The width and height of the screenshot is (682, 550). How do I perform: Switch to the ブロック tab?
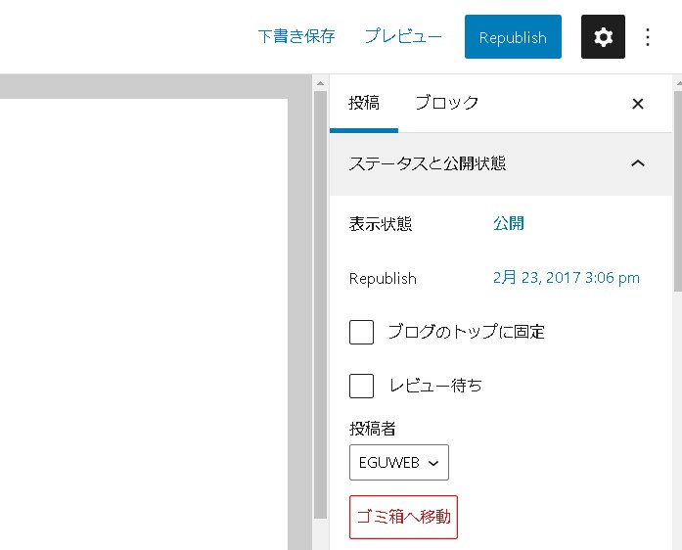click(446, 103)
